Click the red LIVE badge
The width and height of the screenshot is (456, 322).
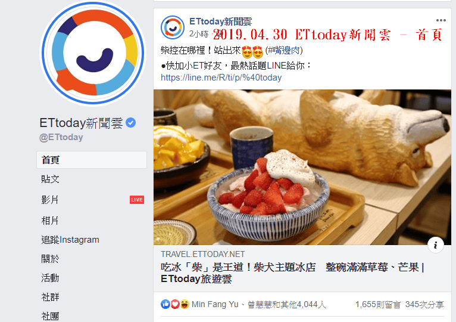click(x=137, y=200)
